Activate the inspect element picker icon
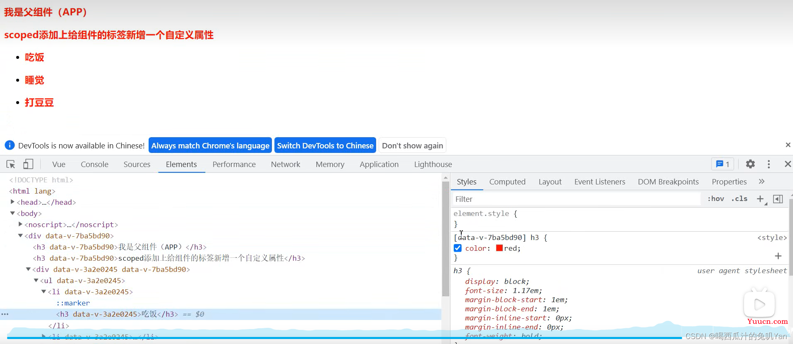Viewport: 793px width, 344px height. 11,165
